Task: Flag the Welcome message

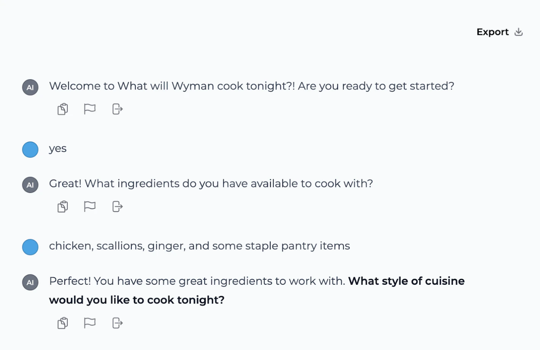Action: (x=89, y=109)
